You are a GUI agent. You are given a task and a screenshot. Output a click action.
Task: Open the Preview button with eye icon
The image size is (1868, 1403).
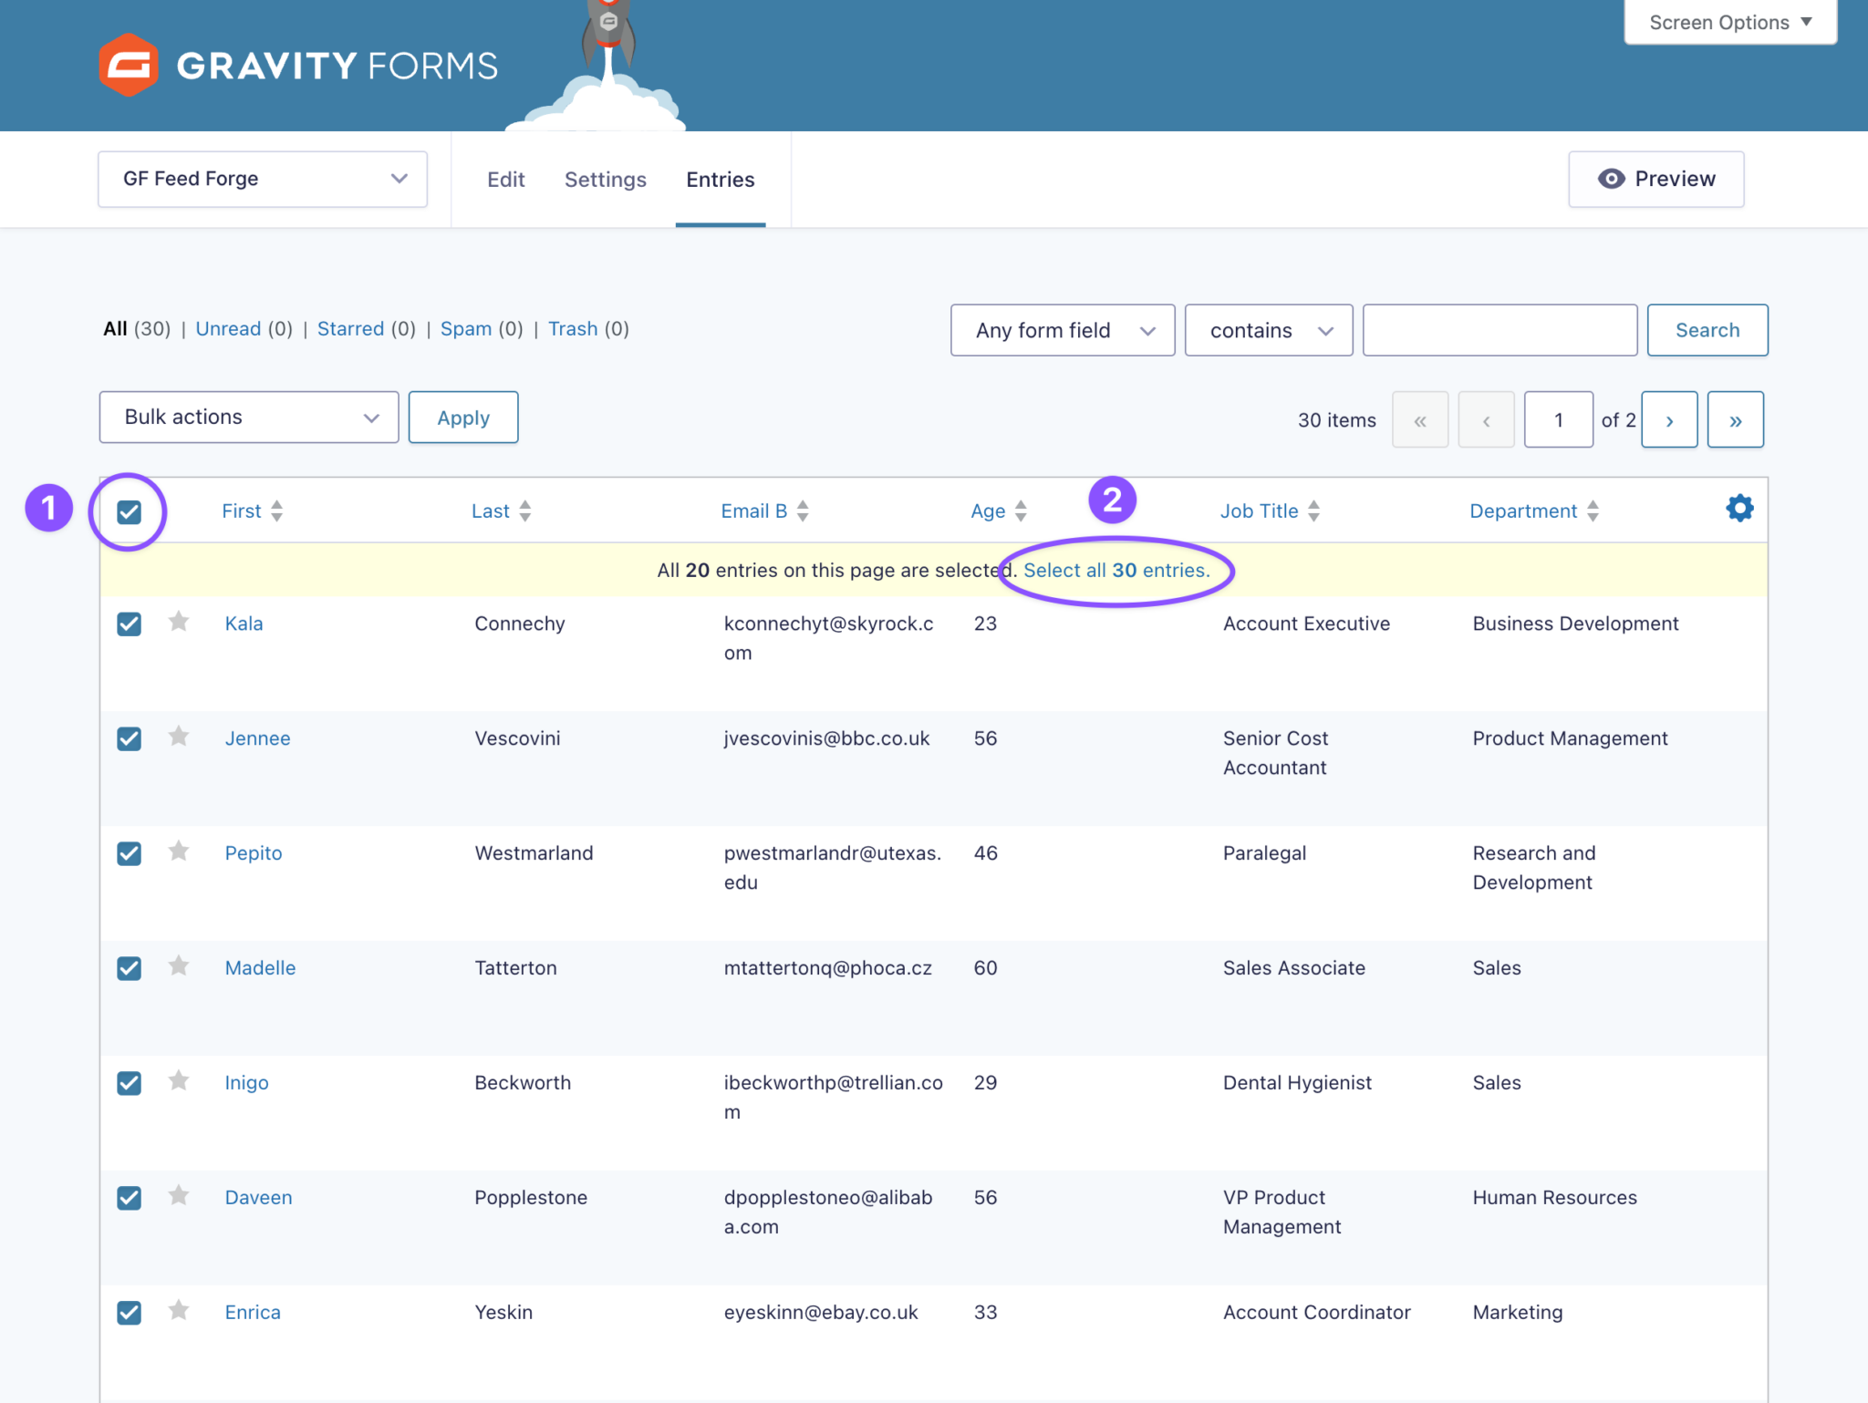click(x=1655, y=180)
